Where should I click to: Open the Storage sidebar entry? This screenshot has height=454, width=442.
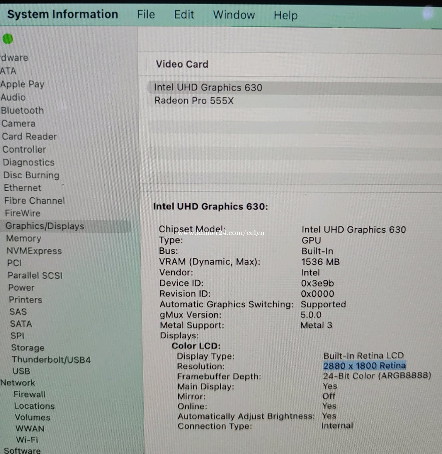[x=28, y=348]
